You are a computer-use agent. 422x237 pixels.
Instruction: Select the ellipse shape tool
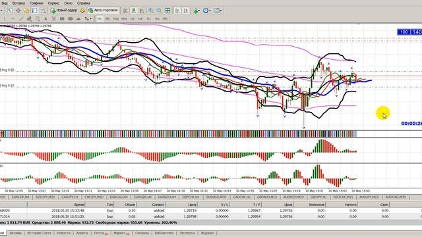tap(71, 19)
